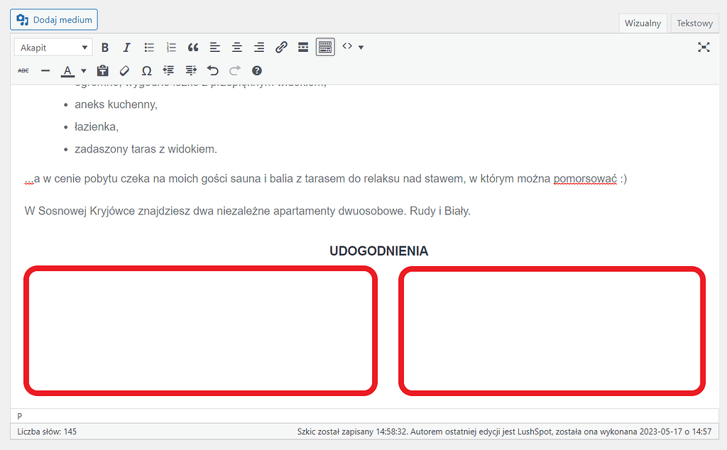
Task: Collapse the extra toolbar row
Action: coord(324,47)
